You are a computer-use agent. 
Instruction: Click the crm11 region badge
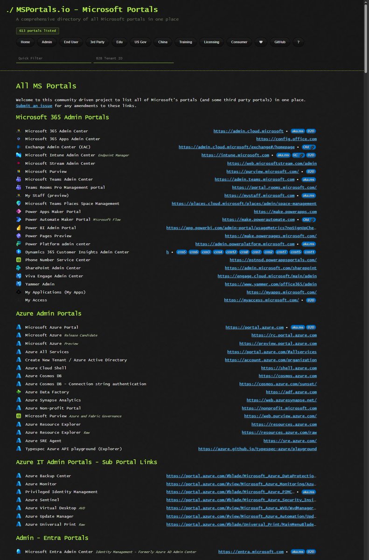pos(310,252)
